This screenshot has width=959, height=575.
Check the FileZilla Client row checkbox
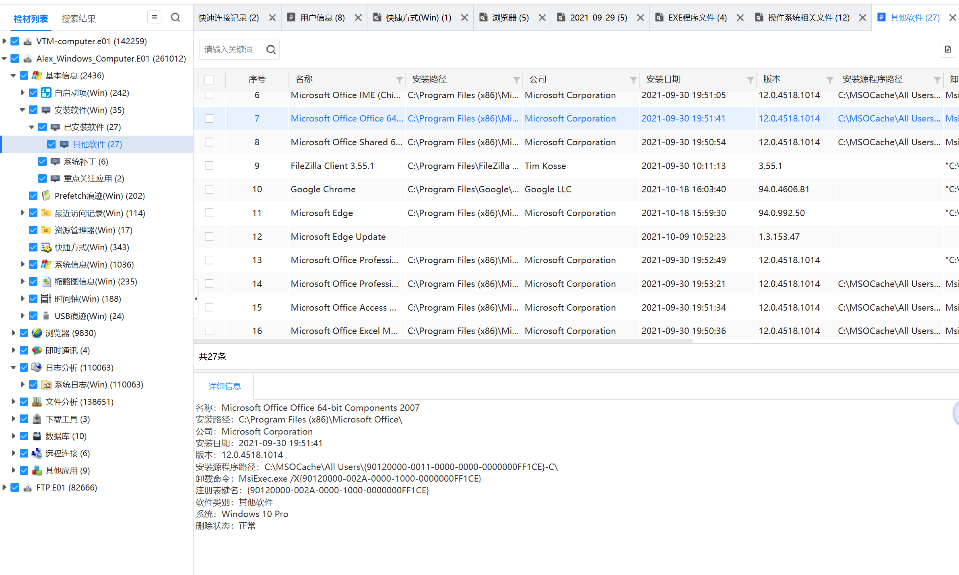point(209,166)
